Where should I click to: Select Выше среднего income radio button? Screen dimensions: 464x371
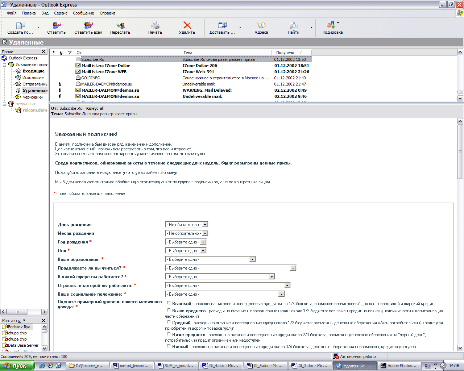pos(169,310)
